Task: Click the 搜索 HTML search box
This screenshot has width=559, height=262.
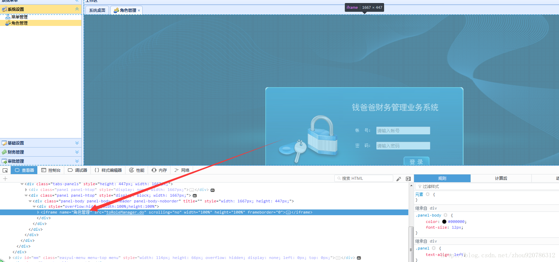Action: [364, 178]
